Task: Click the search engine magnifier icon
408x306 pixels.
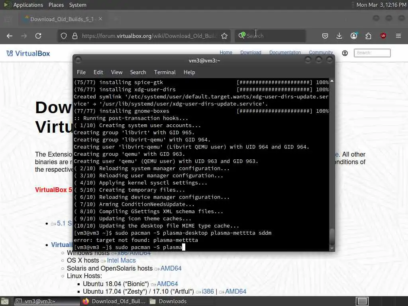Action: (242, 35)
